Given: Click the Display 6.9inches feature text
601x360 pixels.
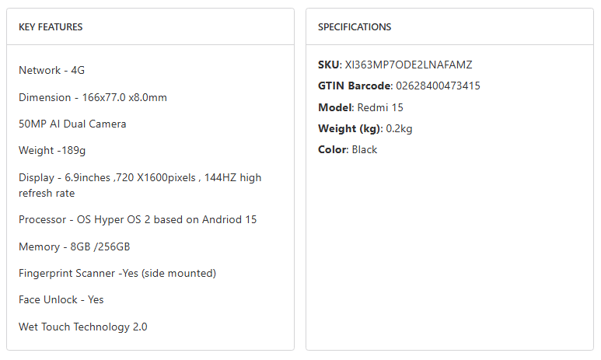Looking at the screenshot, I should coord(140,177).
